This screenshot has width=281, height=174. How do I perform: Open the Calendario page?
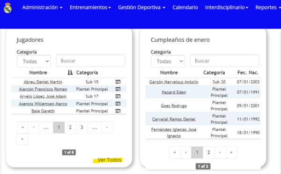coord(185,8)
